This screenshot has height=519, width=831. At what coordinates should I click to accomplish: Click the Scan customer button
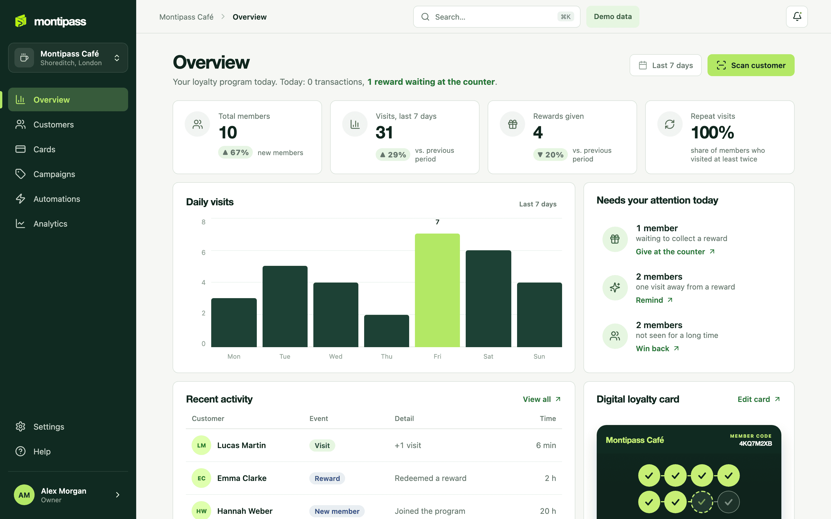point(751,65)
